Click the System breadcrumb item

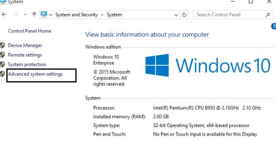click(x=114, y=15)
